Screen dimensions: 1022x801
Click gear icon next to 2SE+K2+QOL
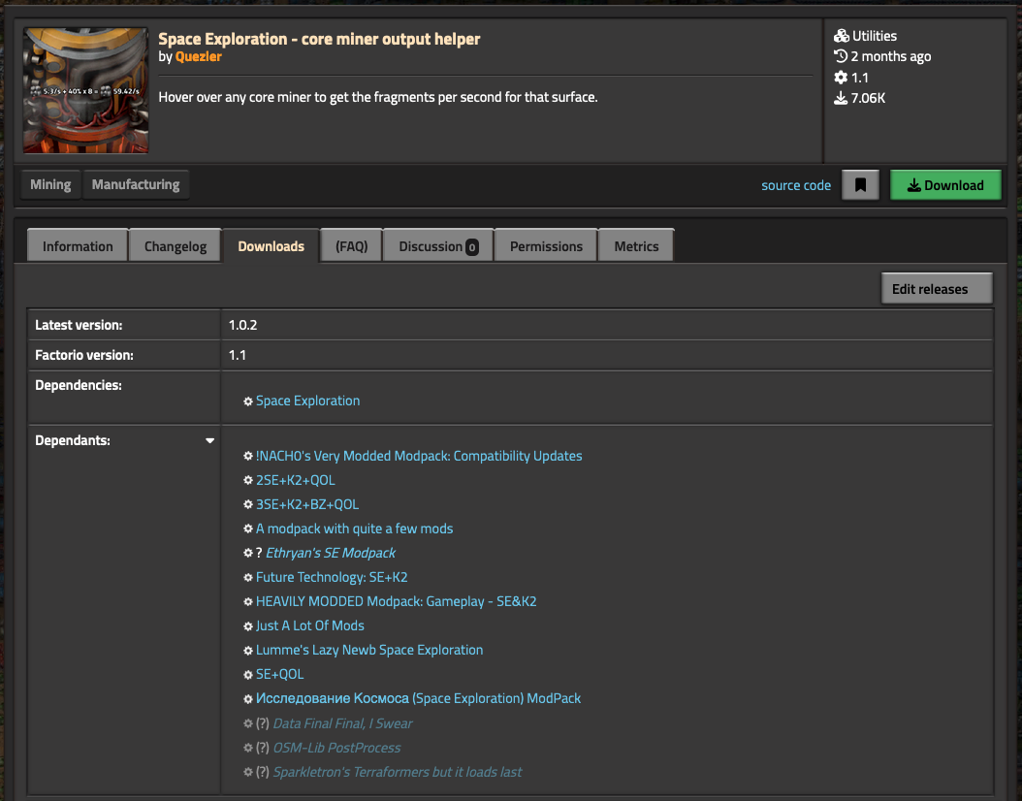(248, 481)
